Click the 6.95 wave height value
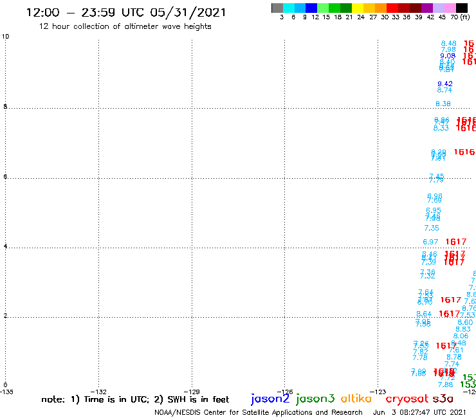 coord(434,210)
